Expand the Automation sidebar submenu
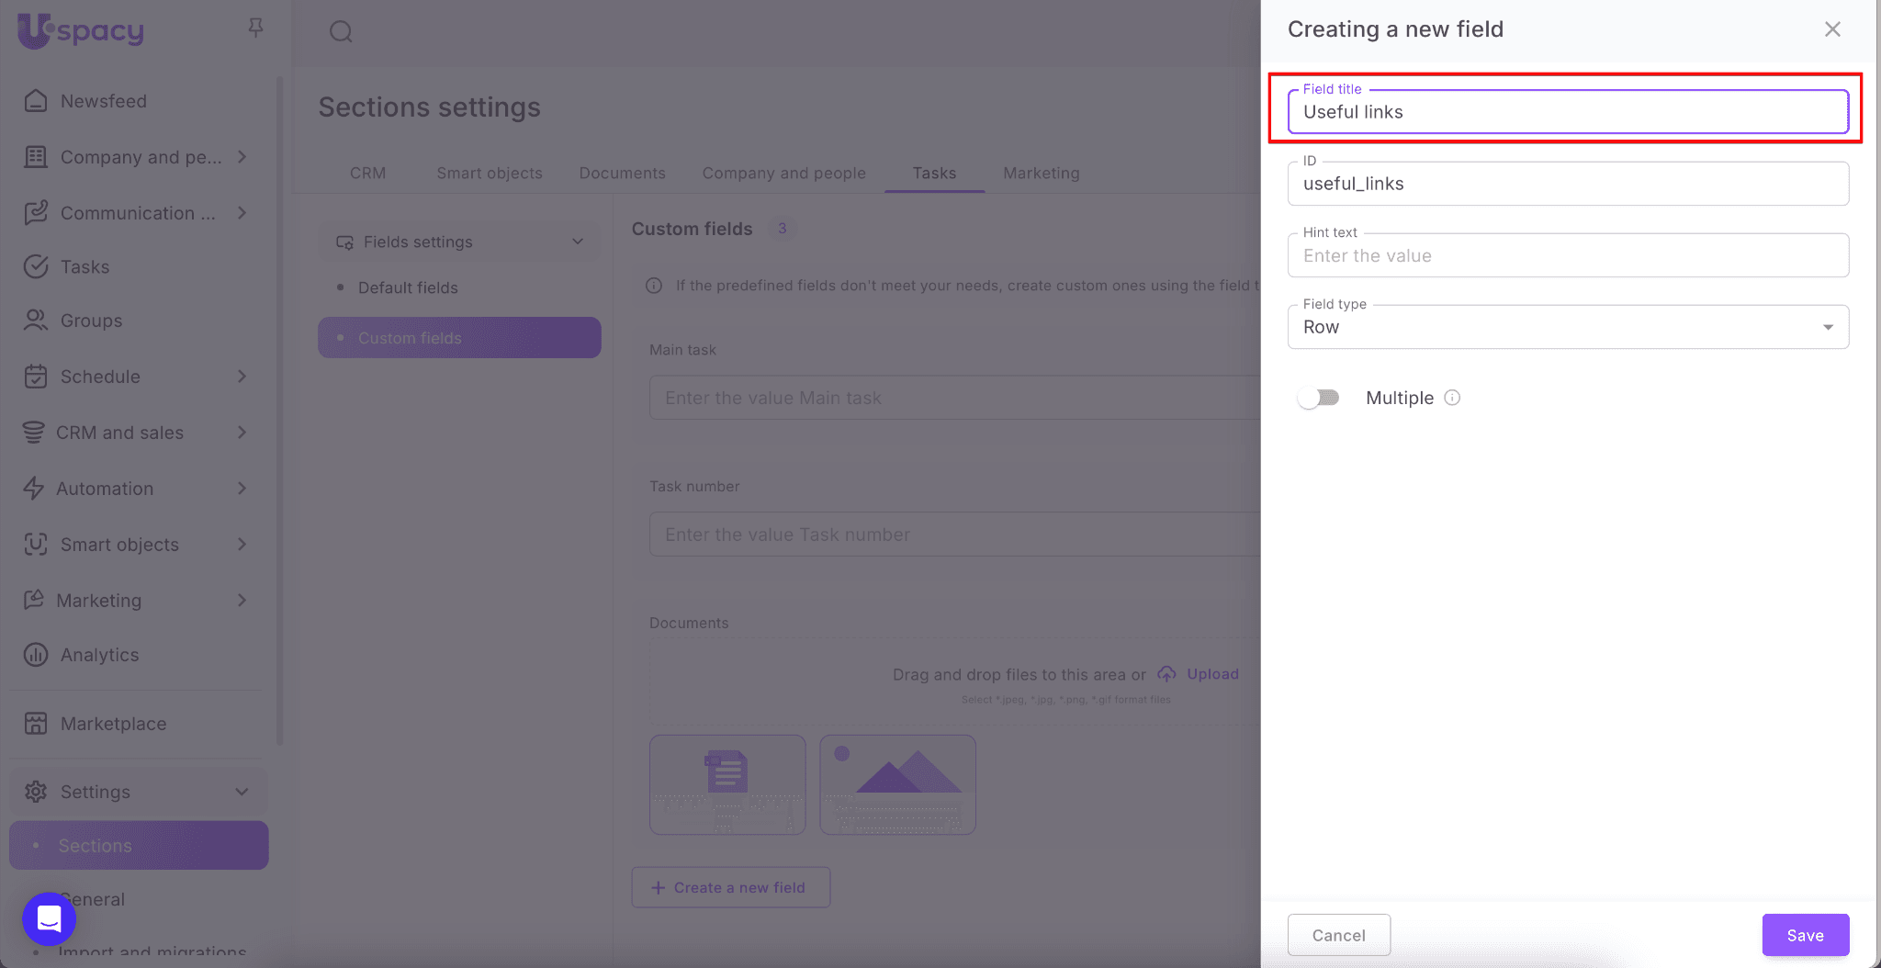The height and width of the screenshot is (968, 1881). coord(242,489)
